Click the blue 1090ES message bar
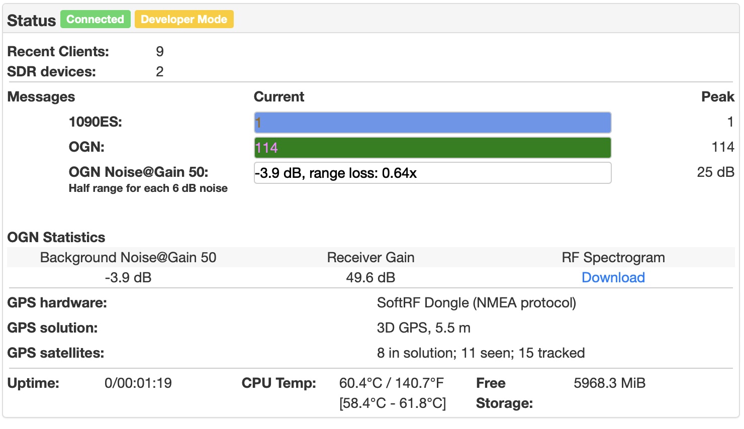 click(432, 123)
